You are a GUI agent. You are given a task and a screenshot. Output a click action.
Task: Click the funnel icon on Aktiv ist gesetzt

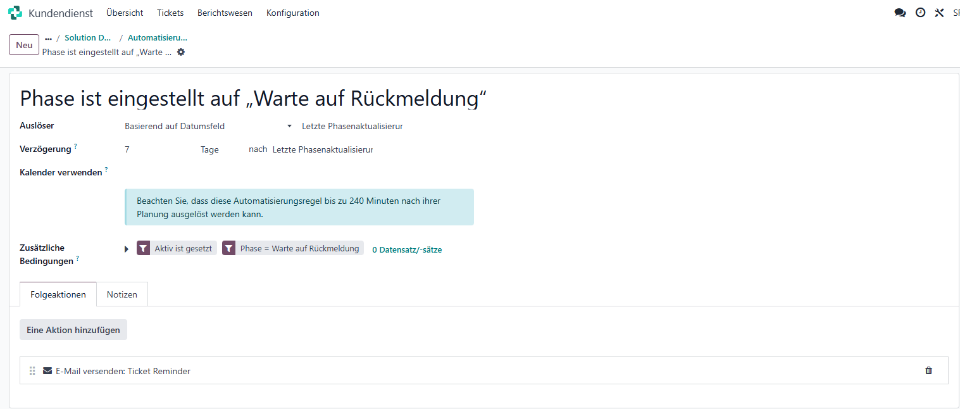pos(144,249)
